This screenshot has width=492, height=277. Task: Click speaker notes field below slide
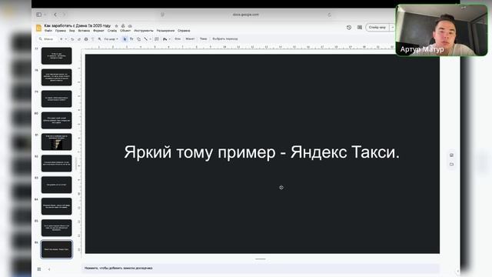click(261, 269)
